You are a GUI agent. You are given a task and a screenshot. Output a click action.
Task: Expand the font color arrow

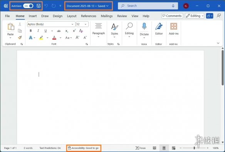(60, 38)
